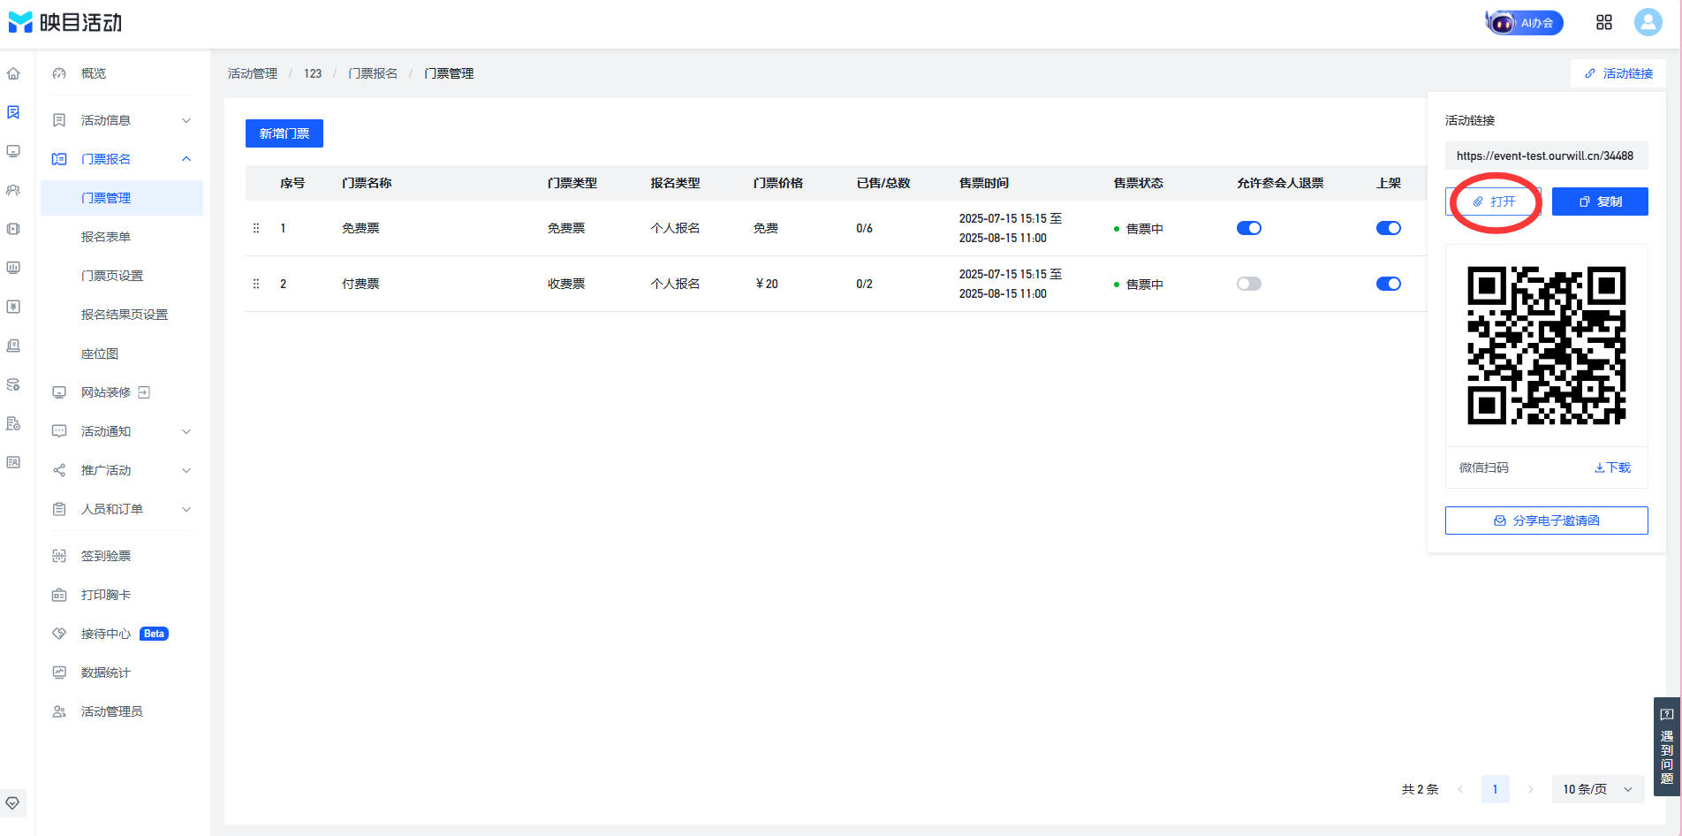The width and height of the screenshot is (1682, 836).
Task: Click the 新增门票 button
Action: click(284, 133)
